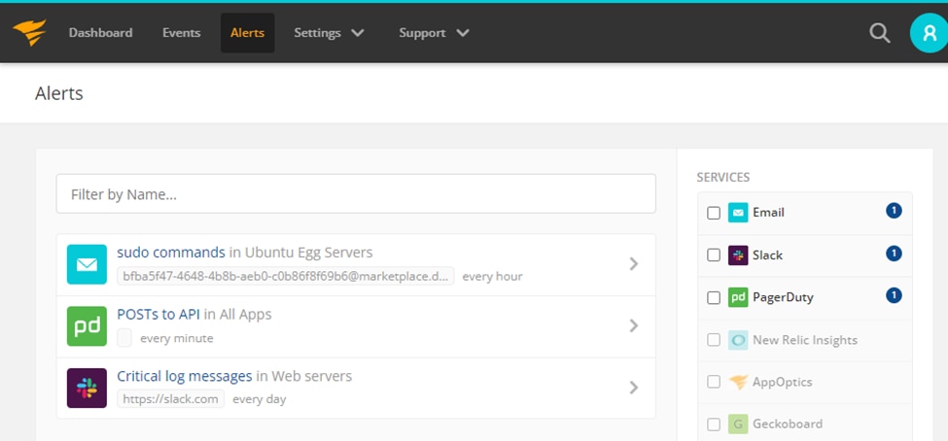The height and width of the screenshot is (441, 948).
Task: Click the New Relic Insights service icon
Action: click(x=738, y=340)
